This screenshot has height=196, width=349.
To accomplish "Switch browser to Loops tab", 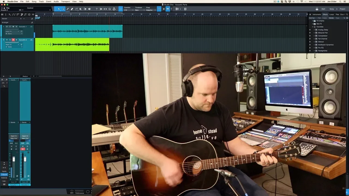I will (332, 14).
